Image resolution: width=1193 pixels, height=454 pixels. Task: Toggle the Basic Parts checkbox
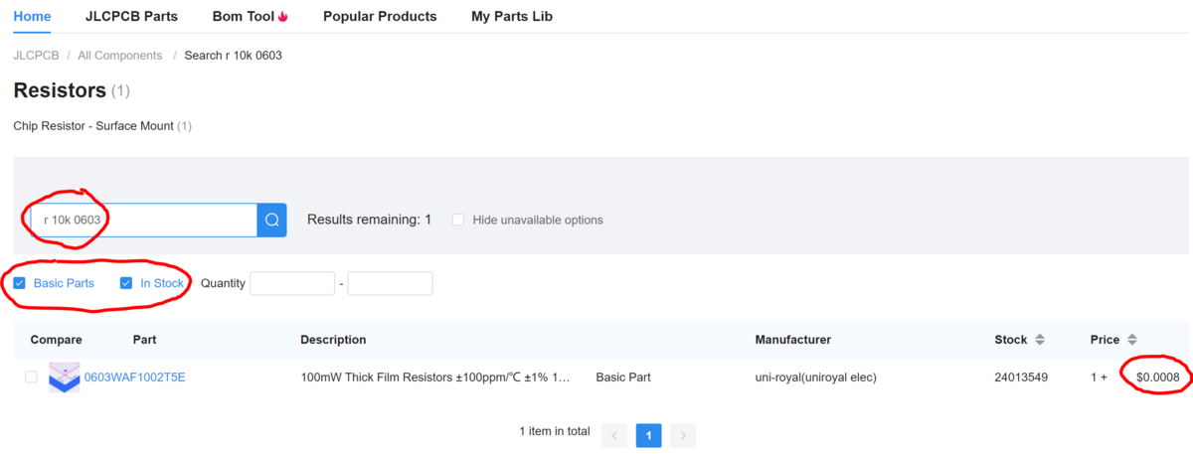(20, 283)
